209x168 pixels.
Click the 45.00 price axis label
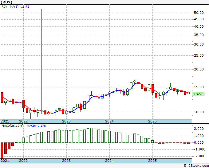coord(199,19)
